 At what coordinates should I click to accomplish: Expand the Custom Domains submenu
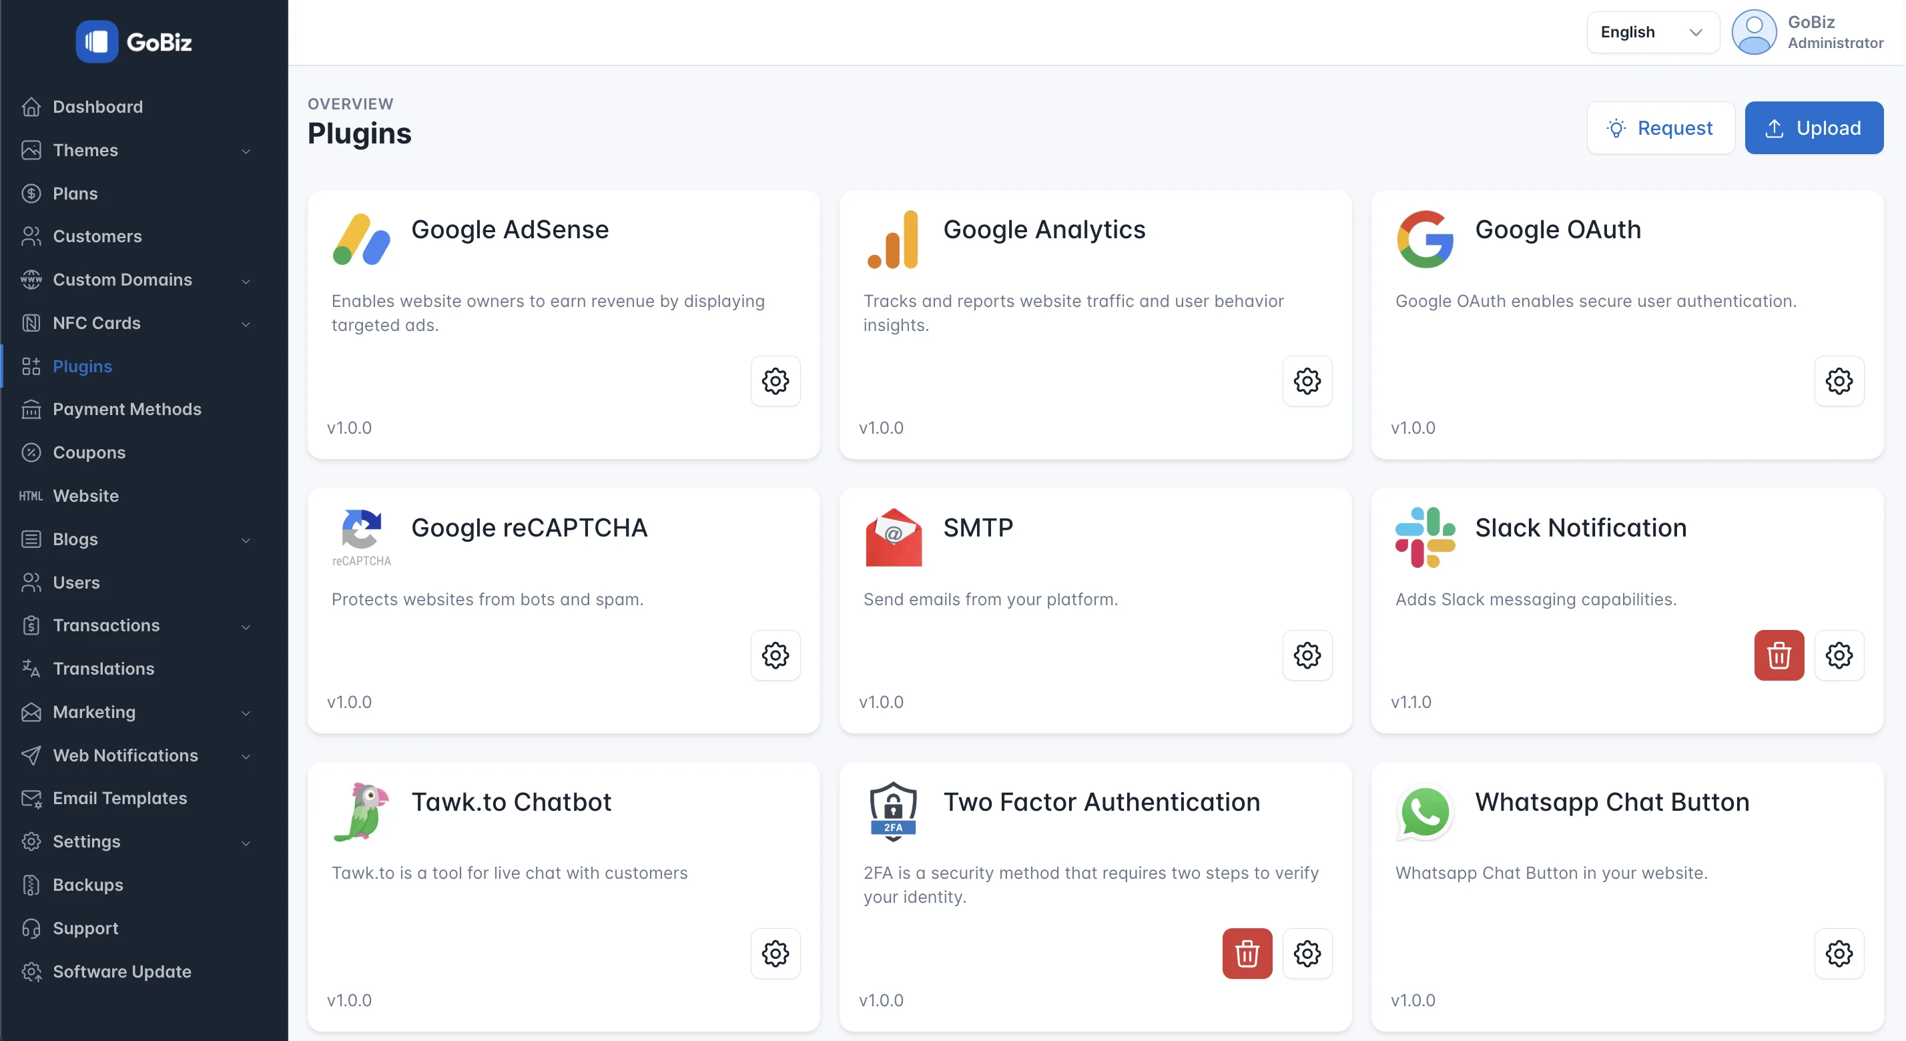coord(137,280)
